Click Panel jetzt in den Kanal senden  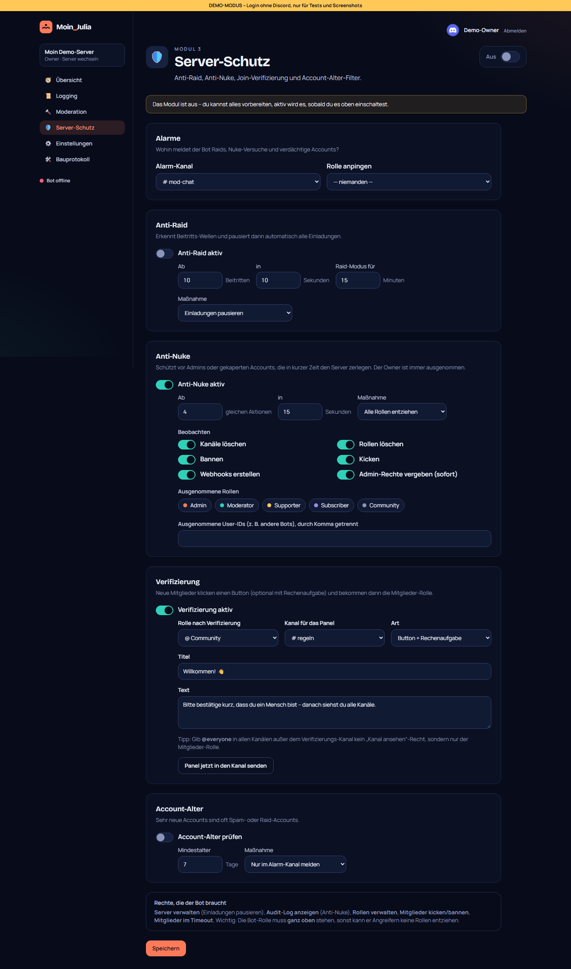pyautogui.click(x=226, y=766)
